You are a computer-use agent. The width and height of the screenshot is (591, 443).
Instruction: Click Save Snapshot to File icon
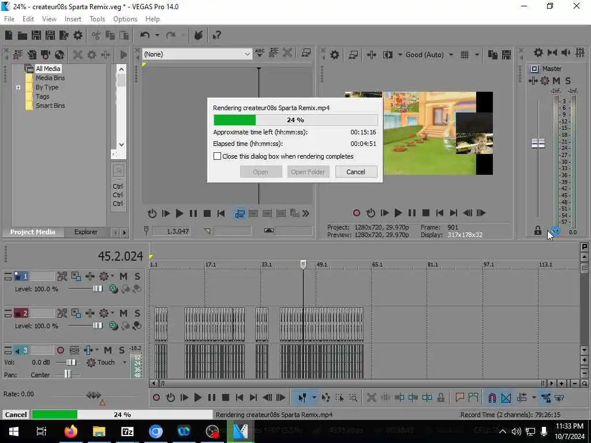pos(506,55)
